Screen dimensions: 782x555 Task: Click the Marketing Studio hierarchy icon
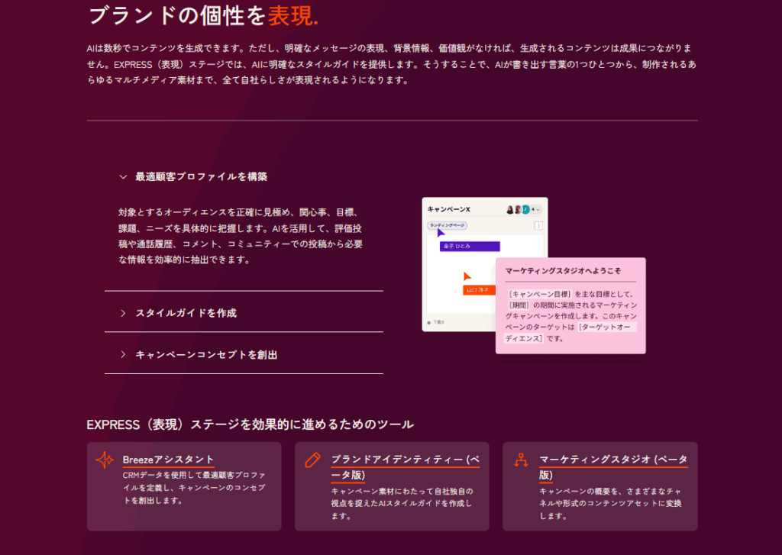pos(522,460)
